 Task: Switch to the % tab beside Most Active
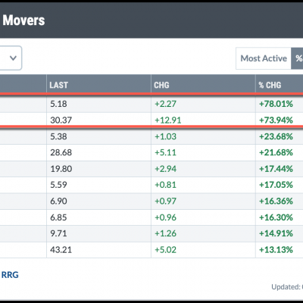pyautogui.click(x=298, y=58)
